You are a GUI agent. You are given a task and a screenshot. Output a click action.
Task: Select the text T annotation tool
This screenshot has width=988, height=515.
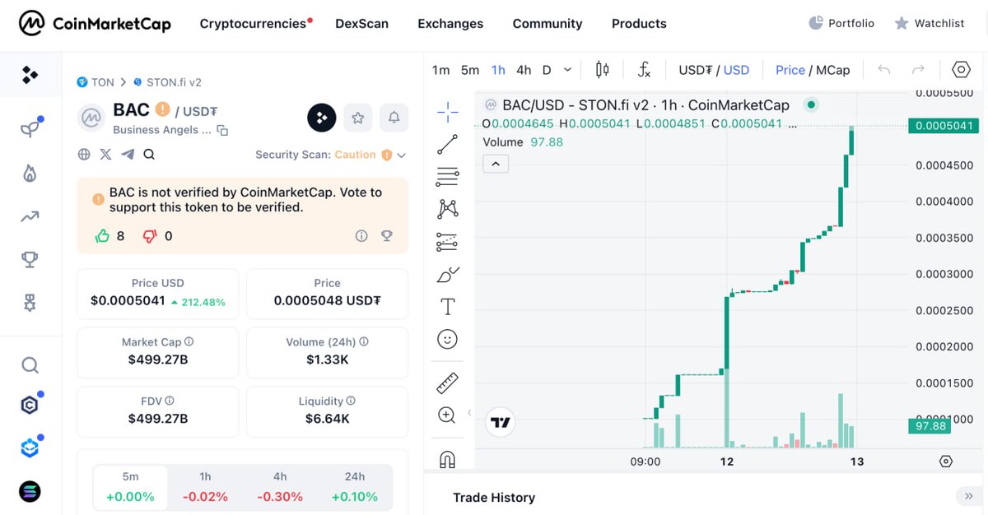[448, 307]
